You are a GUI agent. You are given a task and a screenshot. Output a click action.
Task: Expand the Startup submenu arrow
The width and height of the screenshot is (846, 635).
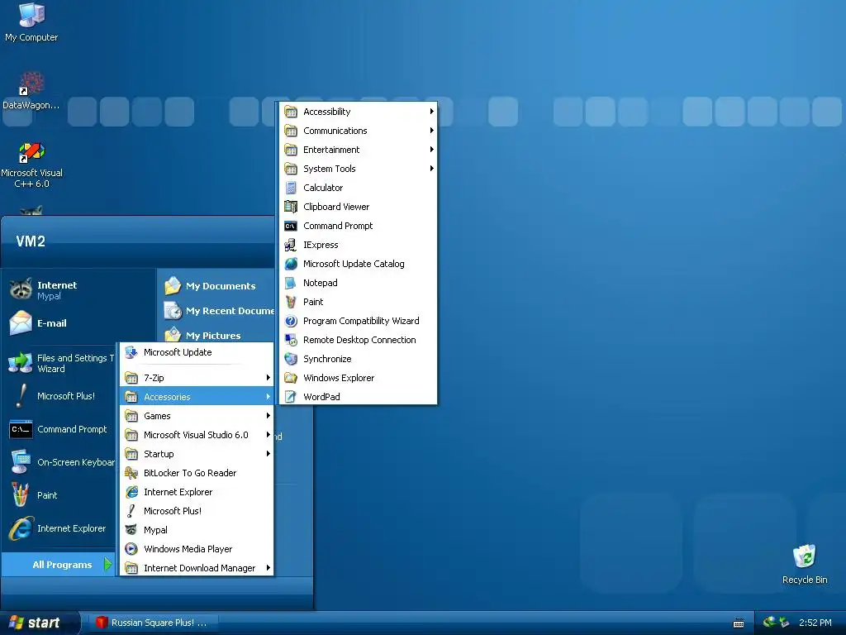(269, 454)
